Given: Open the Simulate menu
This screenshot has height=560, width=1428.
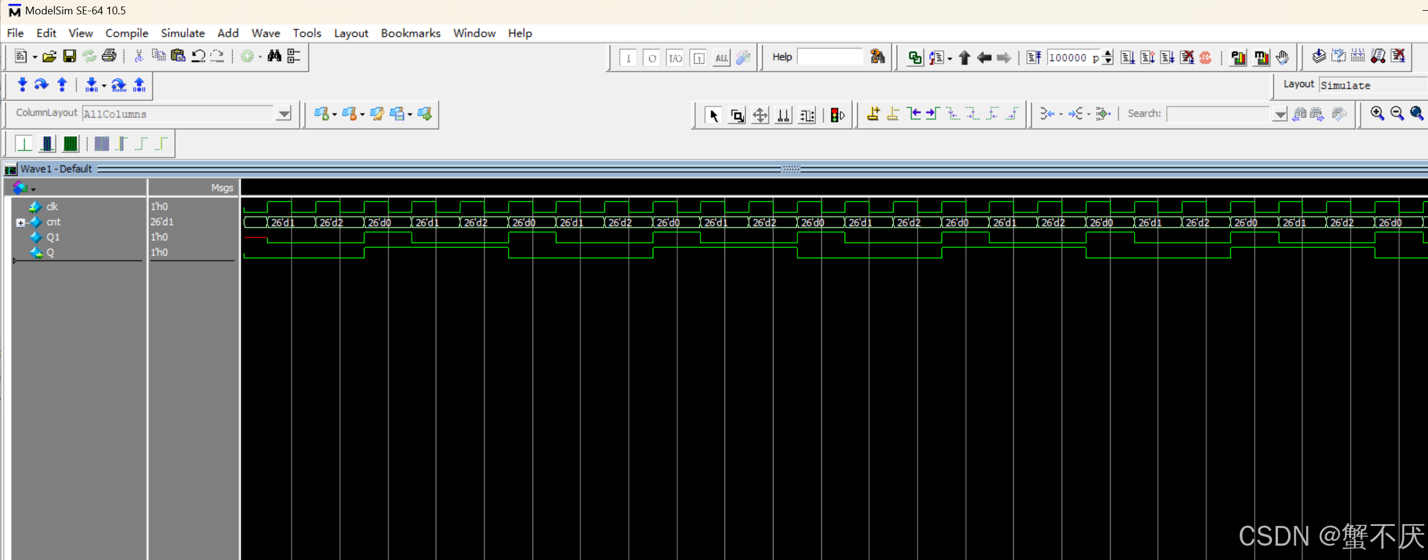Looking at the screenshot, I should pyautogui.click(x=183, y=33).
